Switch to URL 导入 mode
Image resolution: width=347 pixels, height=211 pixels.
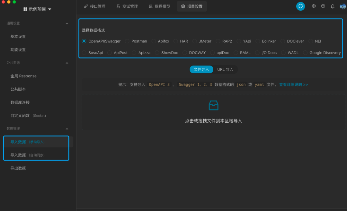pos(225,69)
